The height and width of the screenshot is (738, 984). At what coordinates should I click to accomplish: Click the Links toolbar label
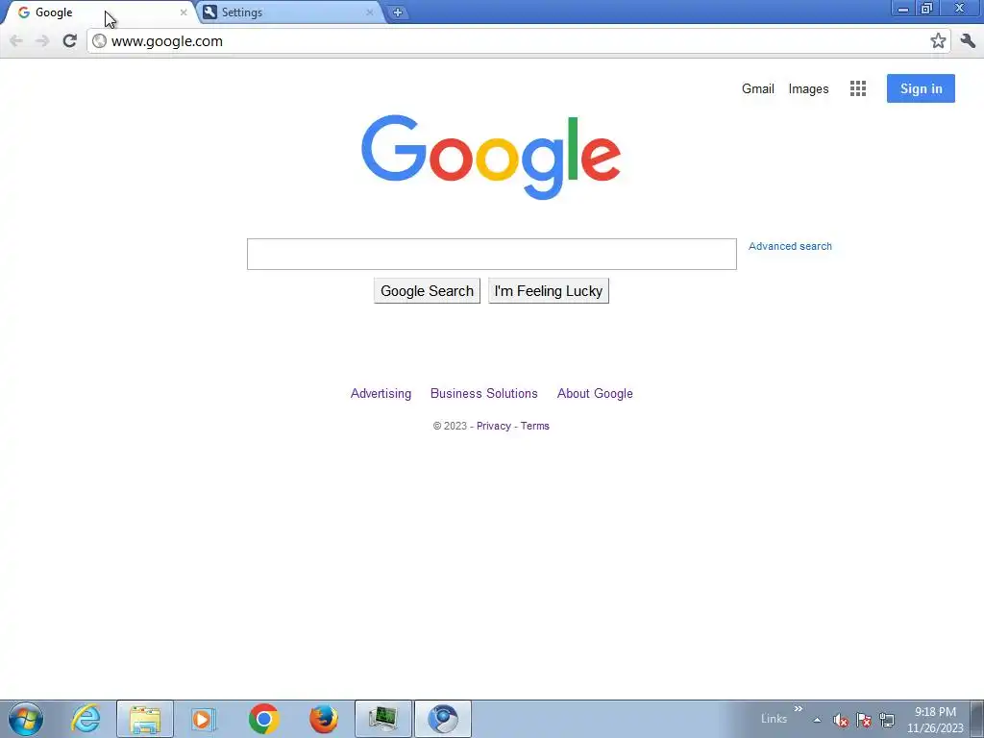774,719
